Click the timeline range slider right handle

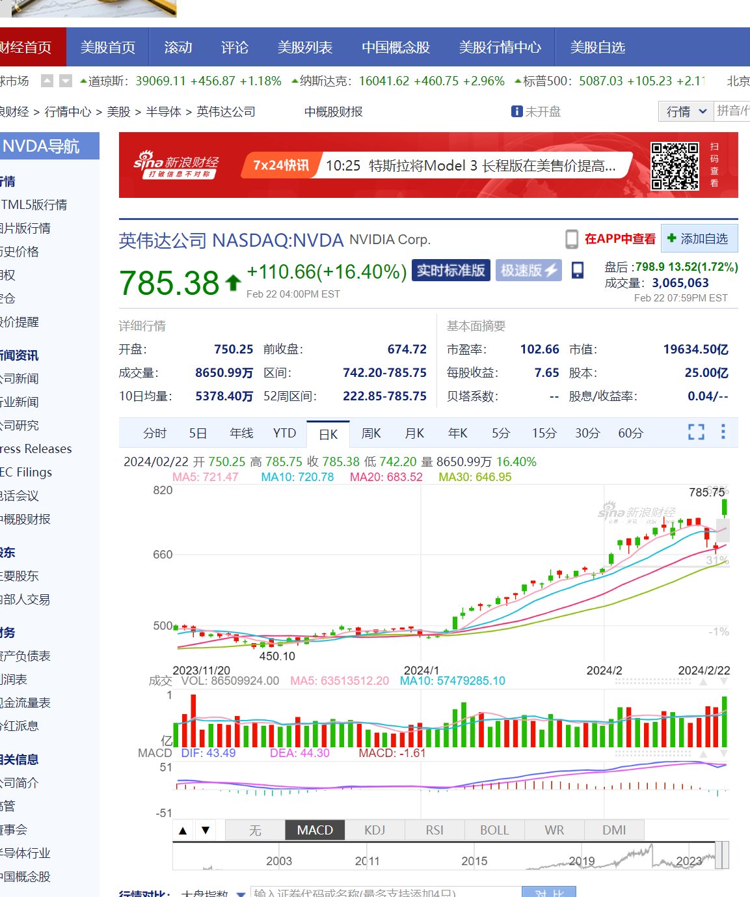[722, 855]
